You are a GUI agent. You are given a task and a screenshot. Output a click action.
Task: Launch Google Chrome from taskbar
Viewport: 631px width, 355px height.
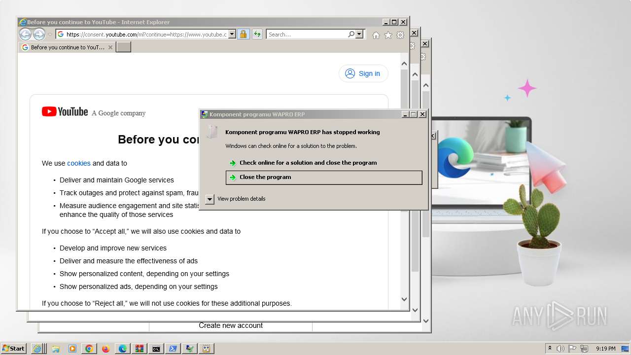coord(89,349)
